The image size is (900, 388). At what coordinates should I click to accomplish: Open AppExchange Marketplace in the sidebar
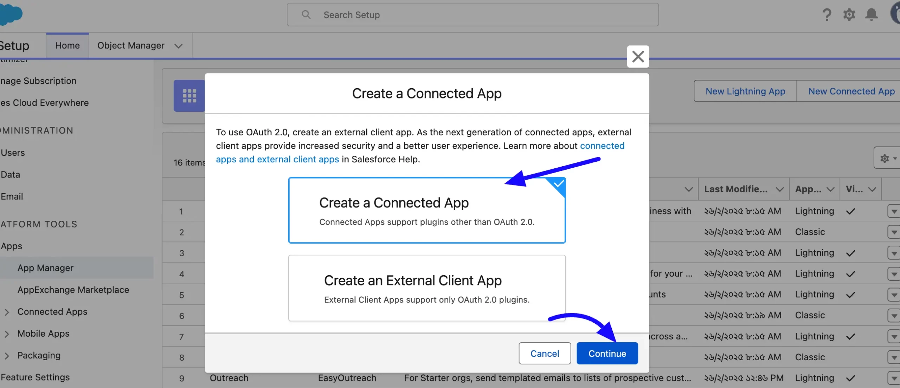73,290
